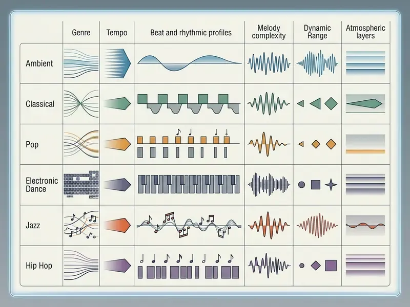Click the Dynamic Range column header
The width and height of the screenshot is (410, 307).
pos(317,32)
